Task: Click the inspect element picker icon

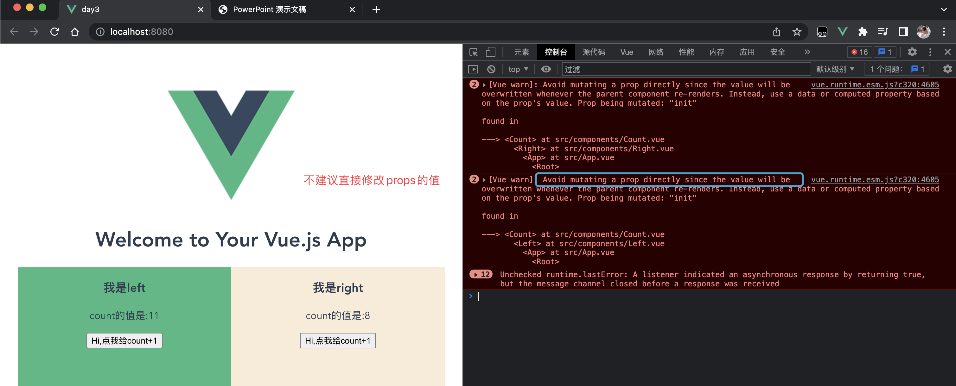Action: click(473, 52)
